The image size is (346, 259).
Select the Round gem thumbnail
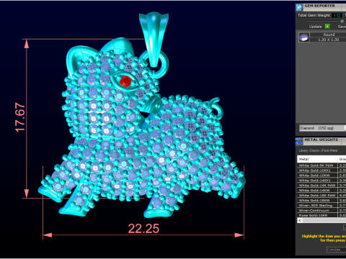click(x=304, y=37)
